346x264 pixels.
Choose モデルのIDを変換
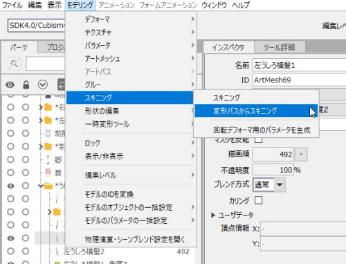tap(131, 194)
